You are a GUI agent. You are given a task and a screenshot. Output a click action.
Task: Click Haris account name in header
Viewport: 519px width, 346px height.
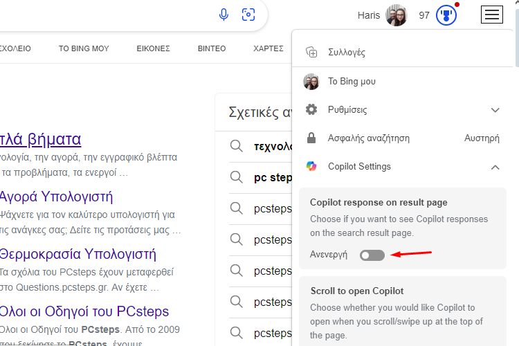point(369,15)
